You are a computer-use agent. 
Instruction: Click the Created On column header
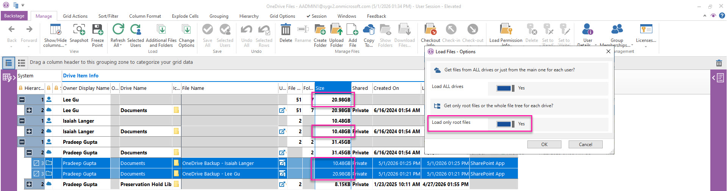397,88
